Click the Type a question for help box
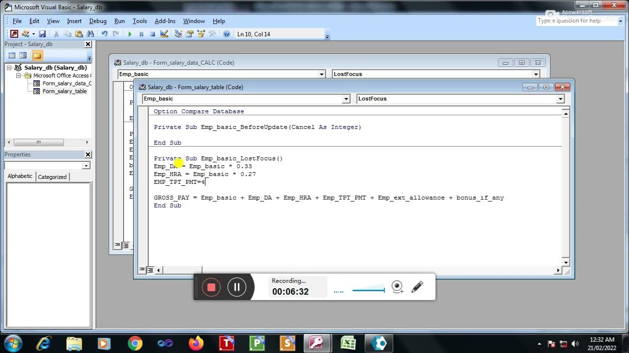The width and height of the screenshot is (629, 353). (576, 21)
